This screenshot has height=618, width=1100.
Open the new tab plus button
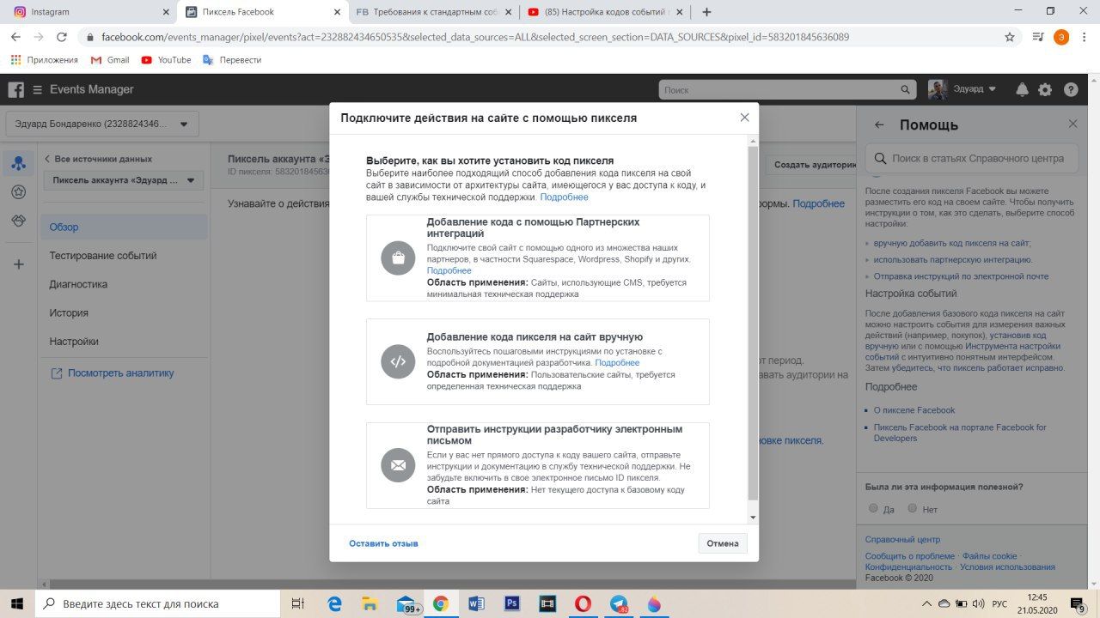coord(706,12)
